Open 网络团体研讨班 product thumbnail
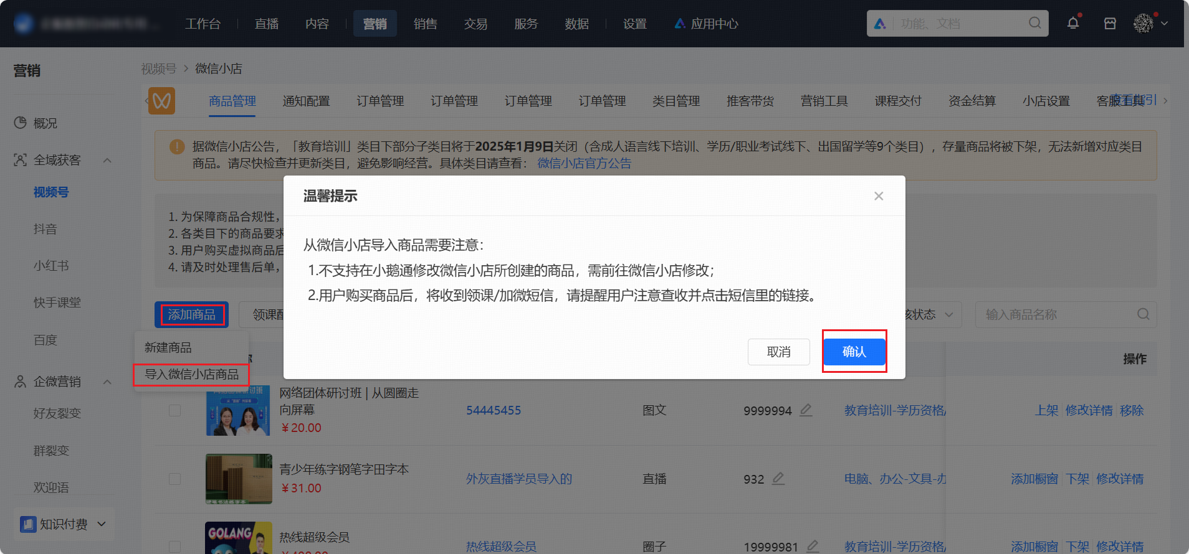This screenshot has width=1189, height=554. coord(238,410)
